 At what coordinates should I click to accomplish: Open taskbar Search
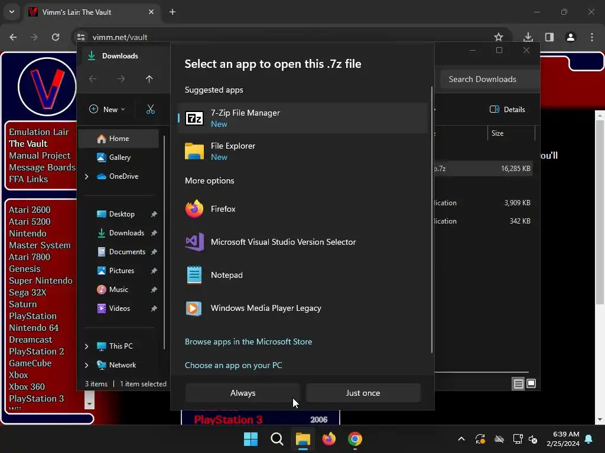click(277, 439)
